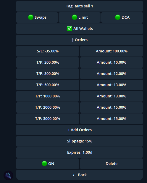
Task: Select the T/P 1000.00% order
Action: (48, 96)
